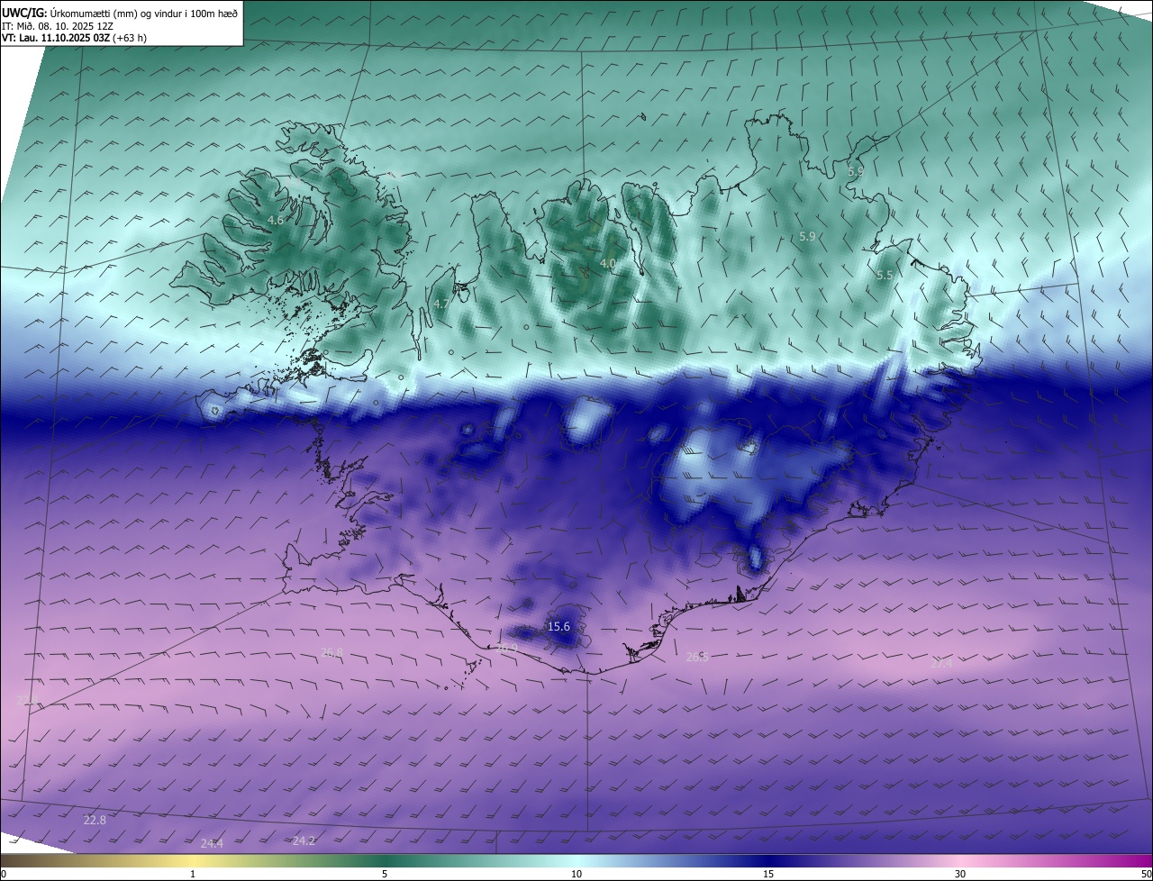The height and width of the screenshot is (881, 1153).
Task: Click the 5 tick label on the colour scale
Action: coord(385,874)
